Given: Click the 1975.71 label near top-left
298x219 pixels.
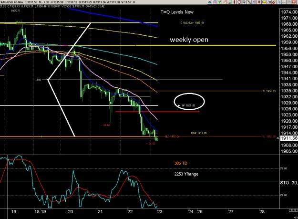Looking at the screenshot, I should 15,11.
